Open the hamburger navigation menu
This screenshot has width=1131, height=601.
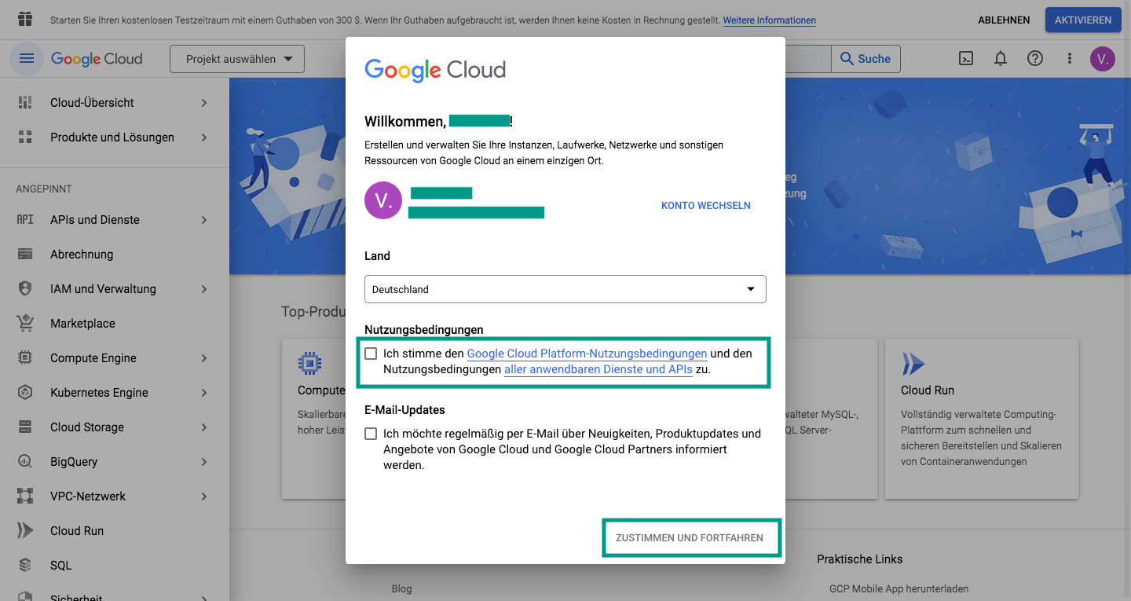tap(27, 59)
